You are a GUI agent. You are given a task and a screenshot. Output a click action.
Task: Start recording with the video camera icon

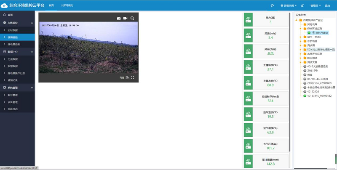[125, 19]
